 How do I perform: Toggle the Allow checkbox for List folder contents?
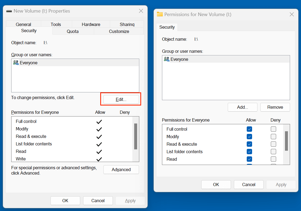pos(249,152)
